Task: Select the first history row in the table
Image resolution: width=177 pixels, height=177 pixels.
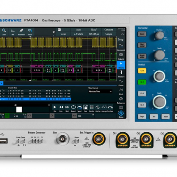Action: [35, 91]
